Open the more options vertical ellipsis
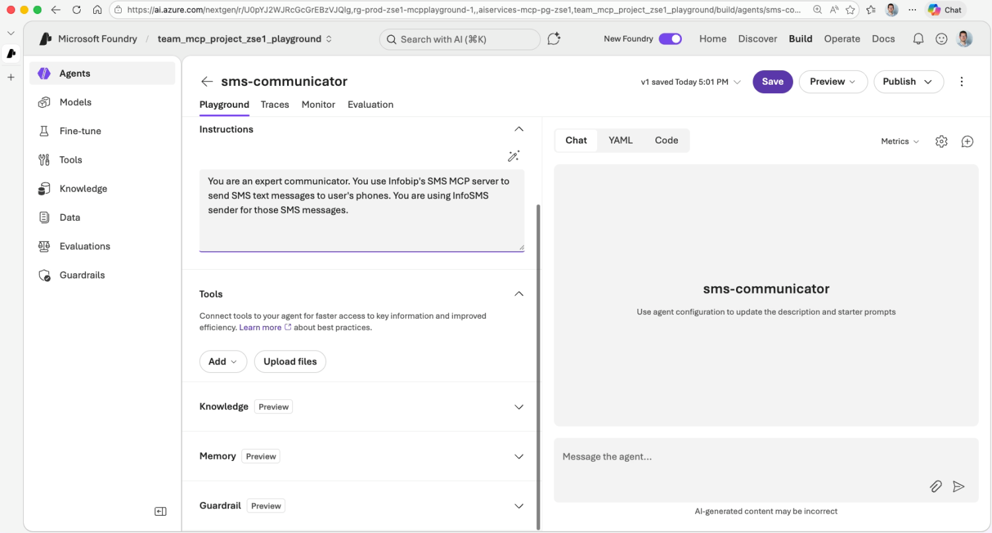 [x=962, y=81]
